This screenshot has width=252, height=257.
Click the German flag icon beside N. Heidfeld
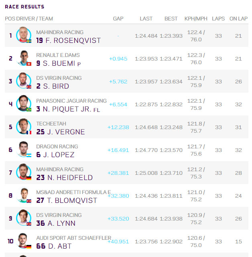point(29,178)
